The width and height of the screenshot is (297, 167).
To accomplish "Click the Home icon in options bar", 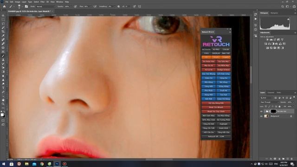I will 4,6.
